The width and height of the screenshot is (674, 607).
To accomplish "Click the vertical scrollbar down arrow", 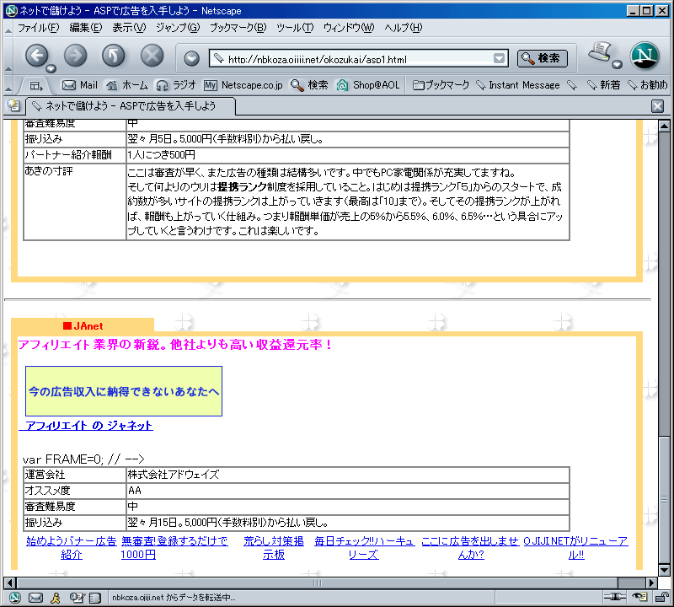I will [664, 571].
